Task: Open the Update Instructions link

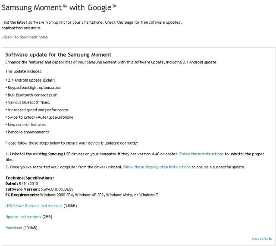Action: coord(23,217)
